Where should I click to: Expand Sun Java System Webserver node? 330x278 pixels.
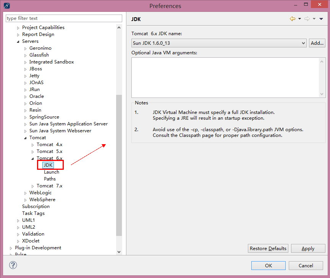coord(25,131)
